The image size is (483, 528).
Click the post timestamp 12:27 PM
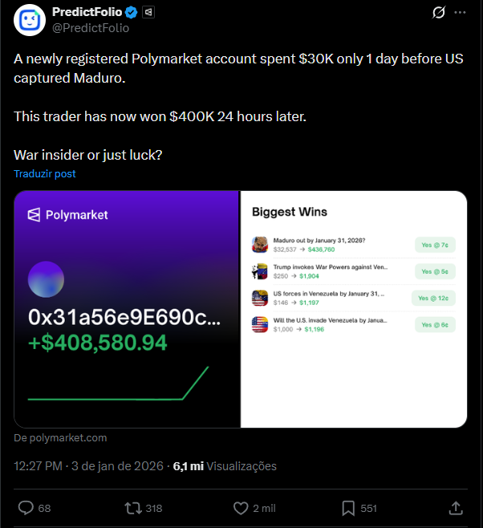[38, 466]
